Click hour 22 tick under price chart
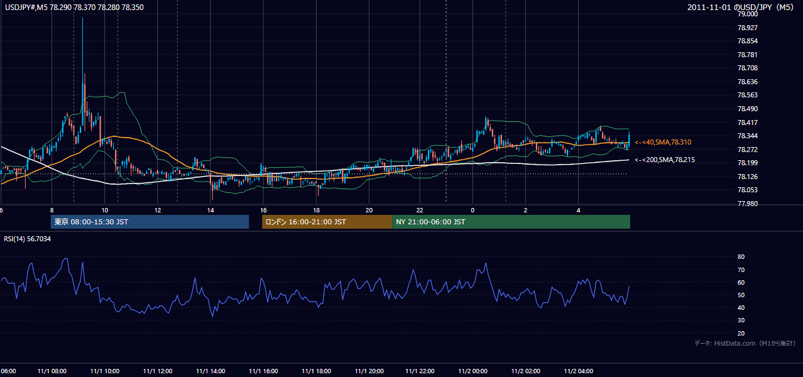This screenshot has width=803, height=377. (x=420, y=210)
